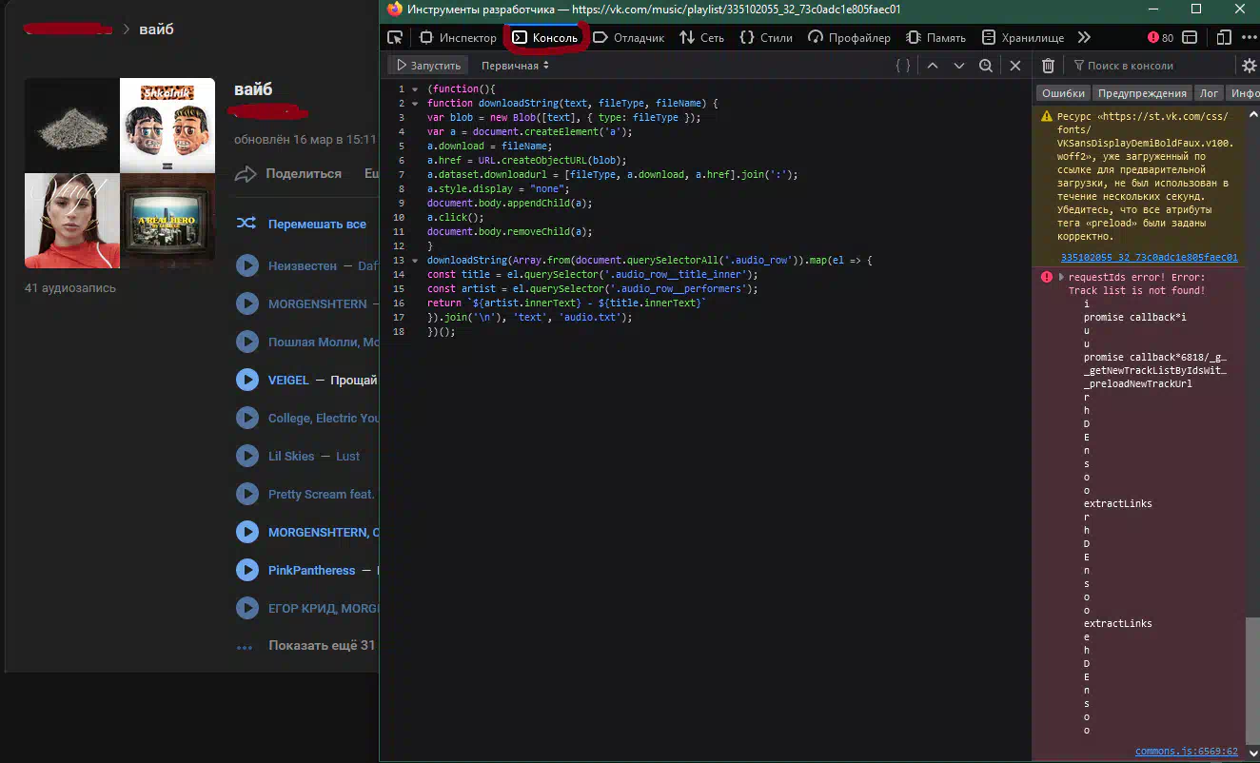
Task: Open the Профайлер tab
Action: (x=849, y=38)
